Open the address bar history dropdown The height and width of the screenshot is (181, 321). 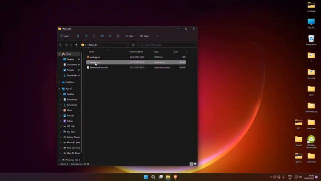pos(128,45)
